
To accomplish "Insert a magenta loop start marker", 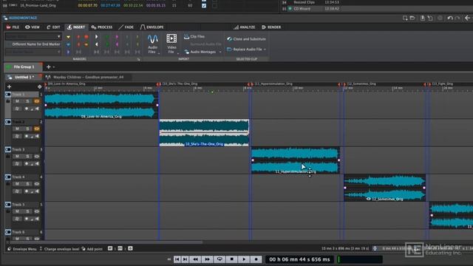I will [117, 37].
